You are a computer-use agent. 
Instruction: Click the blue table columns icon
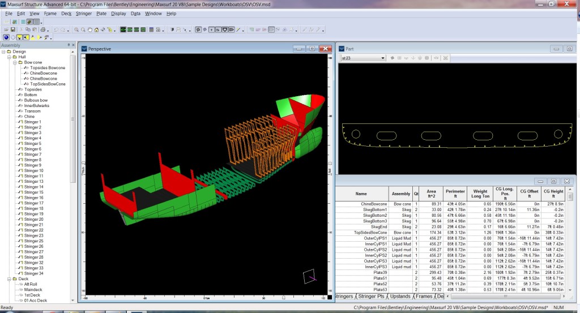(151, 29)
